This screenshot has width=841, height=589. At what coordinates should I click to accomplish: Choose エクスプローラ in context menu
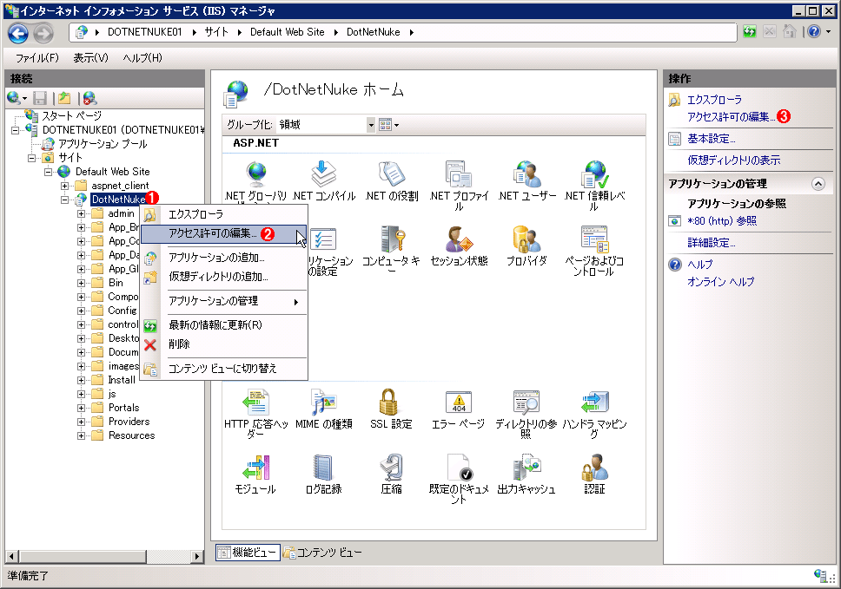tap(223, 215)
